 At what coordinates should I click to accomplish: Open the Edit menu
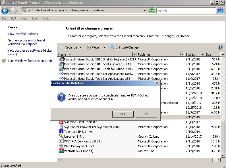pyautogui.click(x=14, y=18)
